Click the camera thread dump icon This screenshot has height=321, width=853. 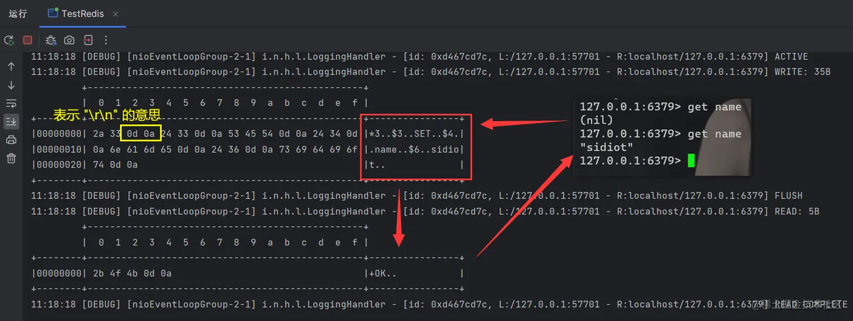pos(69,40)
